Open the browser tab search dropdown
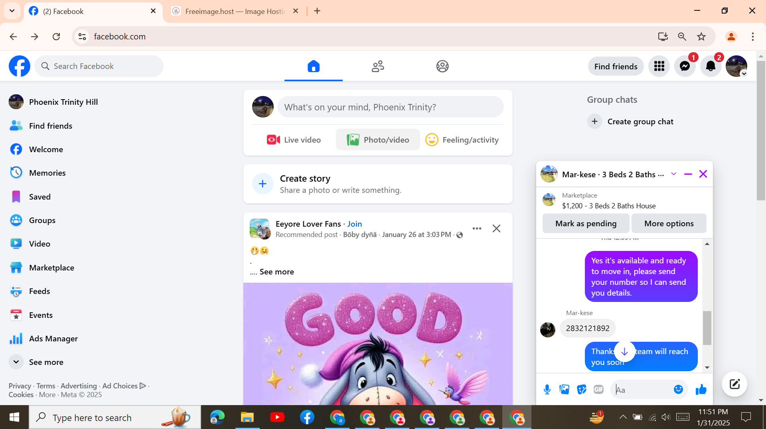Screen dimensions: 766x429 click(12, 11)
